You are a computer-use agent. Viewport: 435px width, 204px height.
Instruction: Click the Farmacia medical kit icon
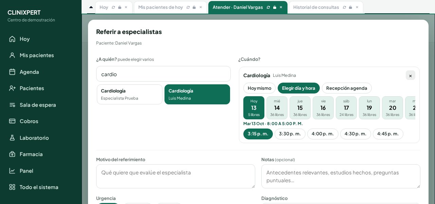12,154
